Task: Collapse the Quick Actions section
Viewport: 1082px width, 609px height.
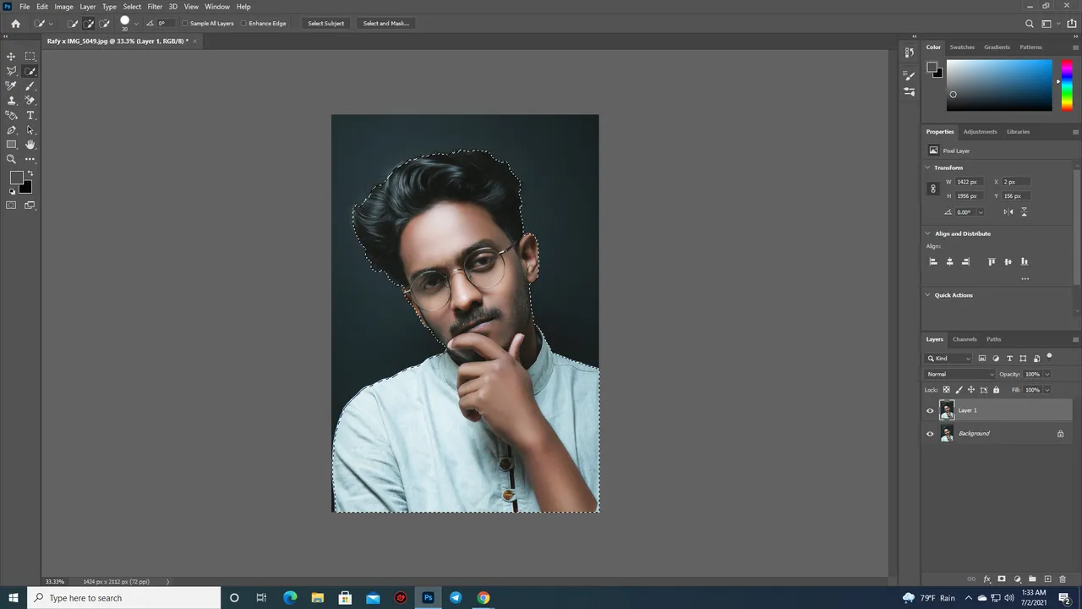Action: tap(928, 295)
